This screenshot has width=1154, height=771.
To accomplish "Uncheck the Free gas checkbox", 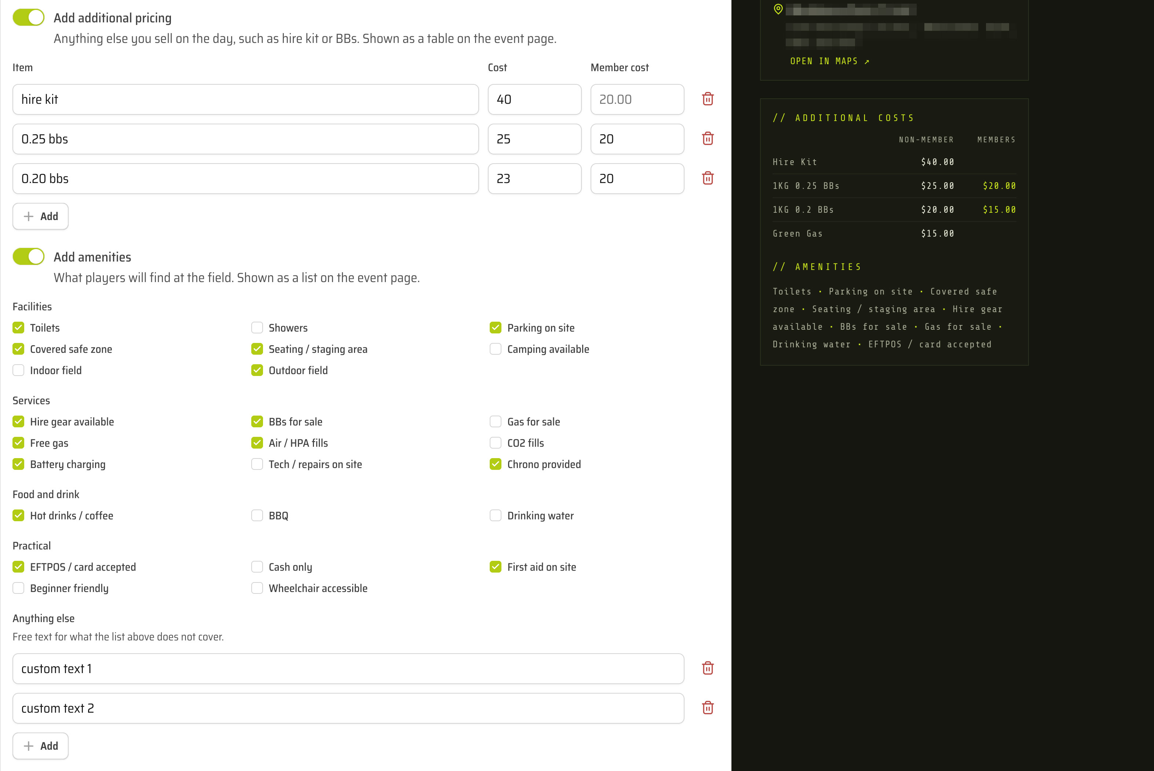I will point(18,443).
